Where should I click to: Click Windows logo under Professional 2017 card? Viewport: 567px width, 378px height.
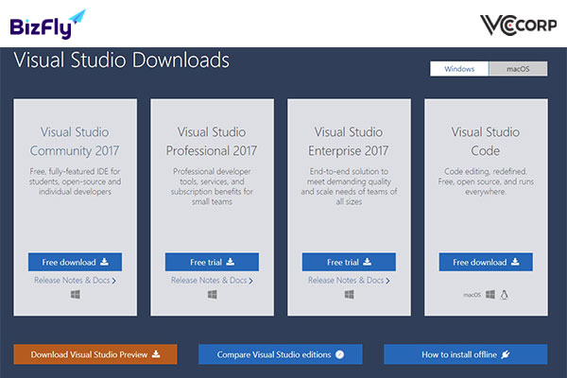tap(213, 295)
